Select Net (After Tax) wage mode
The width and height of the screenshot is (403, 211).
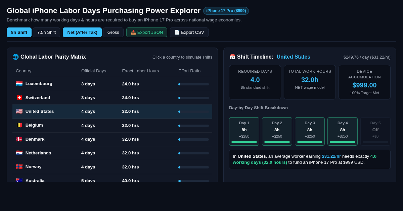tap(82, 32)
